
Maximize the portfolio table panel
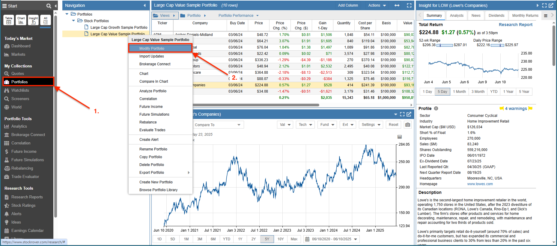409,5
